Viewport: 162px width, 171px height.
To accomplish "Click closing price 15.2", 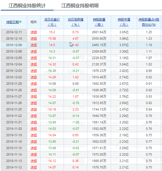I will pyautogui.click(x=52, y=32).
